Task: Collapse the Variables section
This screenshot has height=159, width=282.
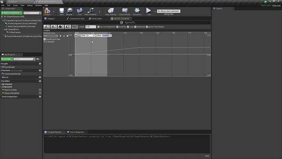Action: (1, 81)
